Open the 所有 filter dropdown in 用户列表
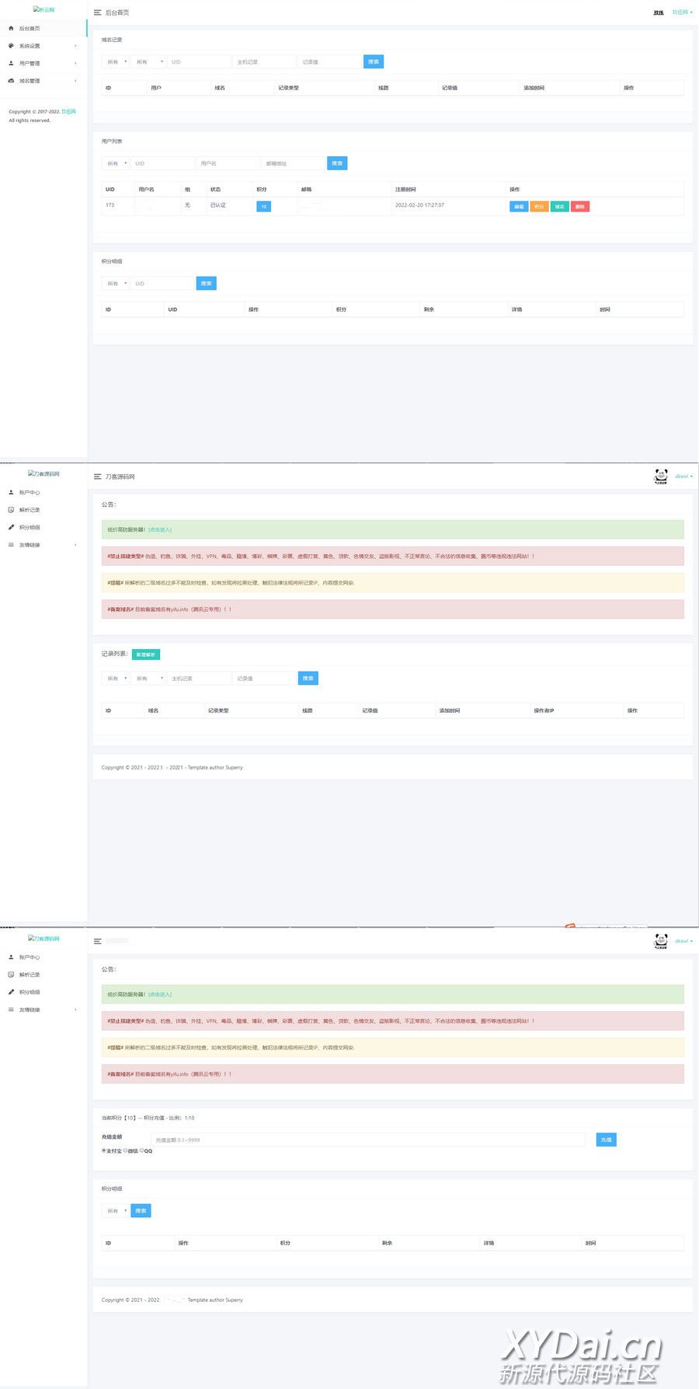 pyautogui.click(x=115, y=163)
